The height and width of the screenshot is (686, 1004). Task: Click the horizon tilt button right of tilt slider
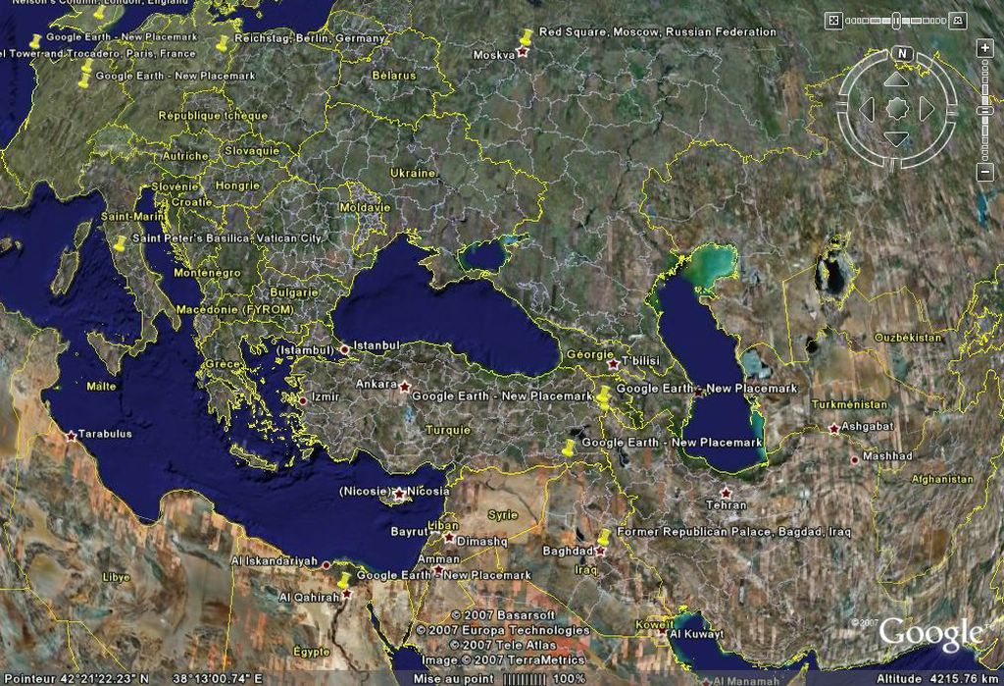pyautogui.click(x=958, y=21)
